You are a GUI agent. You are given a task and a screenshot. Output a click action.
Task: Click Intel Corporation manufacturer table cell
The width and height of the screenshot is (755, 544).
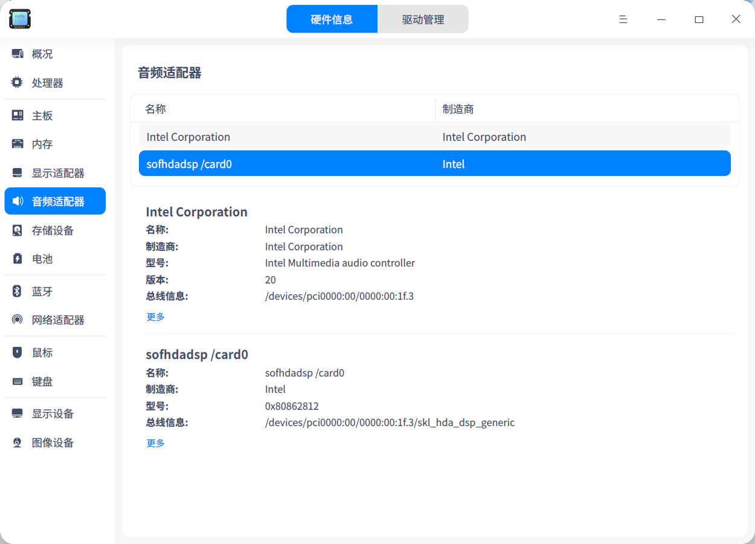coord(484,137)
